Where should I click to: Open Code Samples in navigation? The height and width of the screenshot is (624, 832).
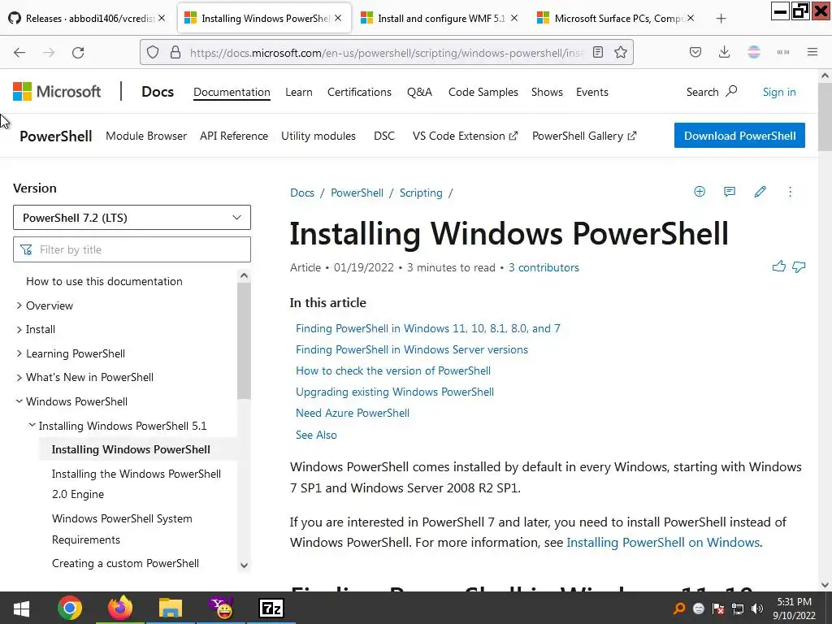tap(483, 92)
